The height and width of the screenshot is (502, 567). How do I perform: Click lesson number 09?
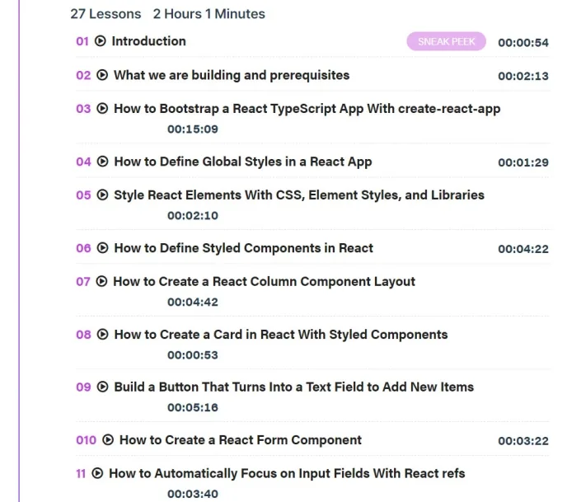pyautogui.click(x=83, y=387)
